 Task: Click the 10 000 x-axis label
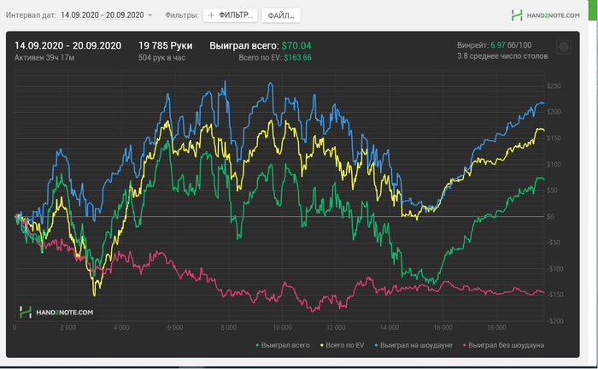[x=282, y=327]
